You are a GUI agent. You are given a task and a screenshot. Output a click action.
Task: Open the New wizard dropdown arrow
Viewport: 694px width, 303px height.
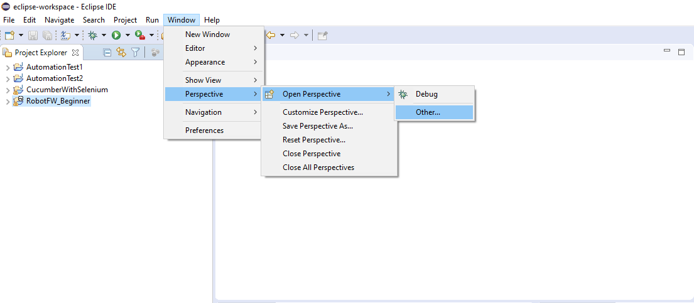tap(21, 35)
